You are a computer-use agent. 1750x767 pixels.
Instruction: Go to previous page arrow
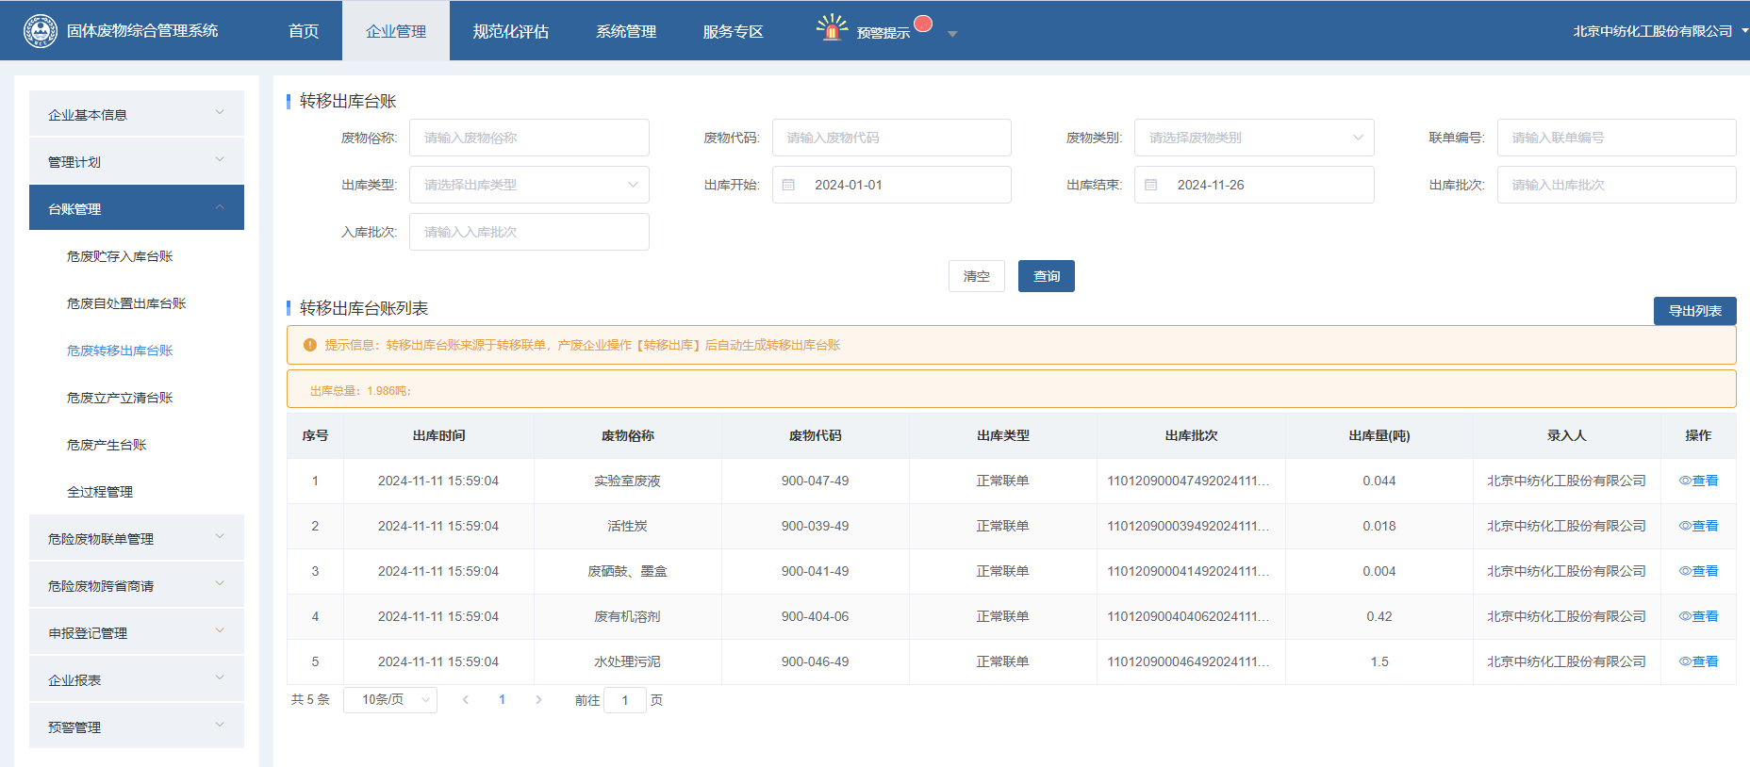tap(466, 699)
